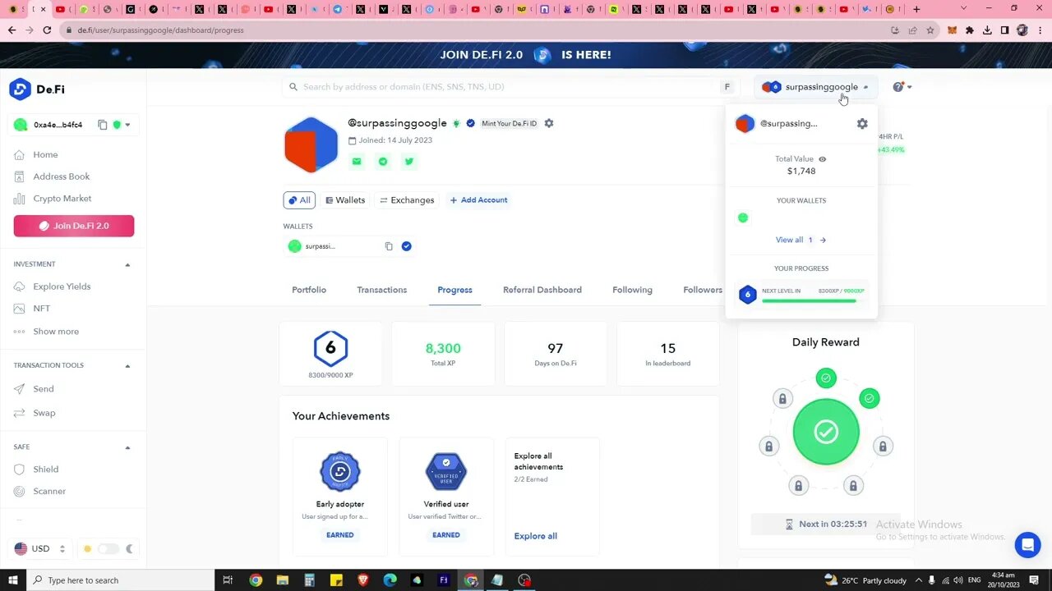This screenshot has width=1052, height=591.
Task: Open surpassinggoogle account dropdown in header
Action: (815, 87)
